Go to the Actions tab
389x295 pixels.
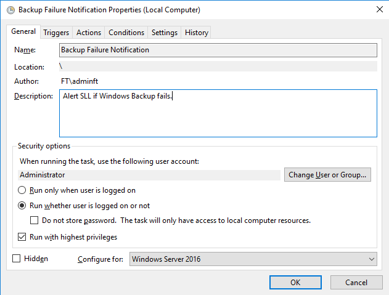[89, 33]
